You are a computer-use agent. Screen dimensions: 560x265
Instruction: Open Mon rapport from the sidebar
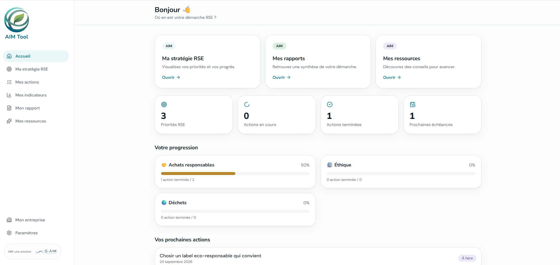(36, 108)
